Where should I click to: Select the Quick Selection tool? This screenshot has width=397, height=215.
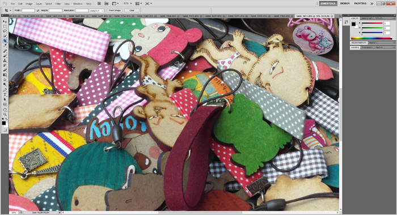coord(5,36)
